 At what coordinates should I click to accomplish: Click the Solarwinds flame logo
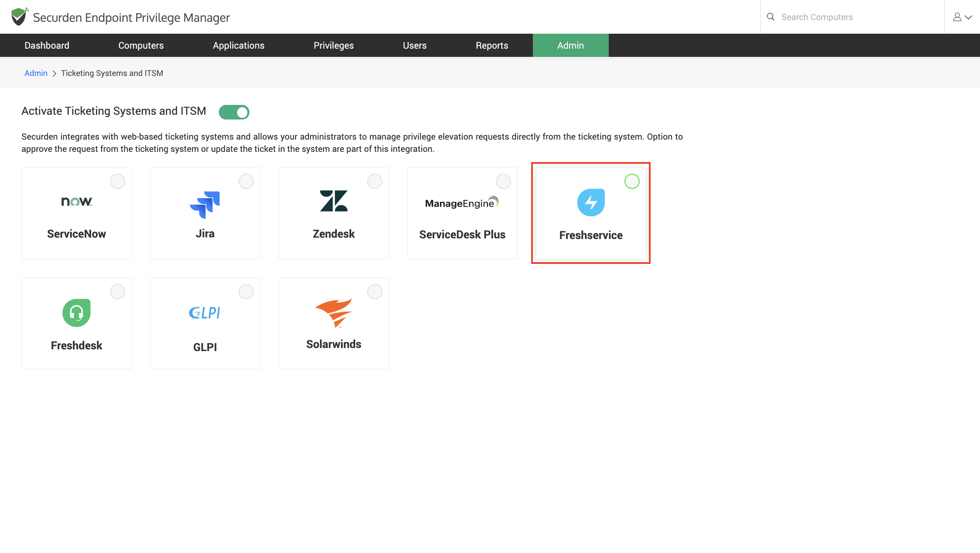(x=333, y=313)
